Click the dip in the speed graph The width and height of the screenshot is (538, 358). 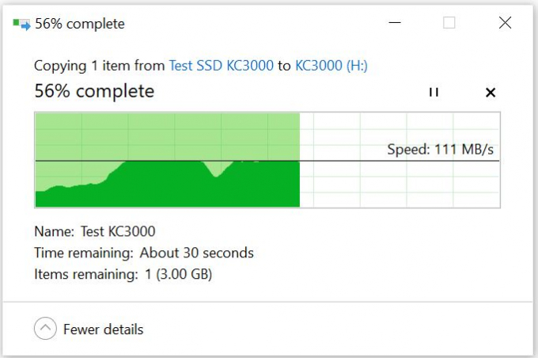(x=216, y=170)
